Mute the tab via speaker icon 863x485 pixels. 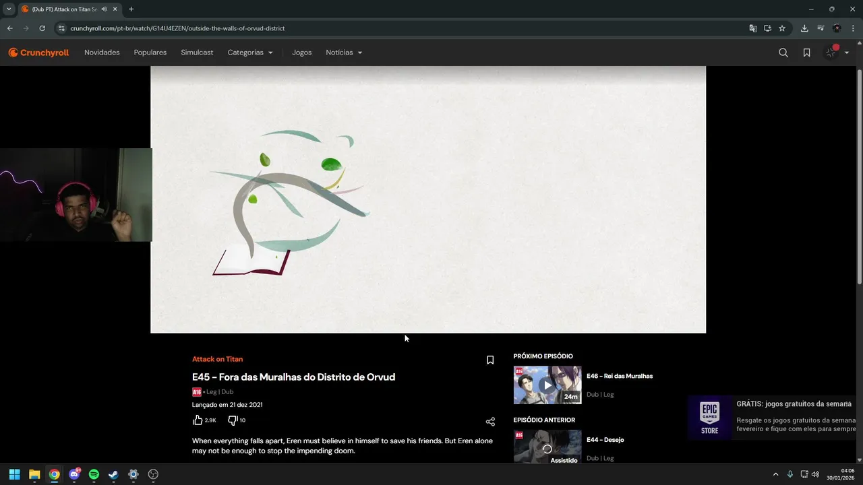tap(104, 9)
